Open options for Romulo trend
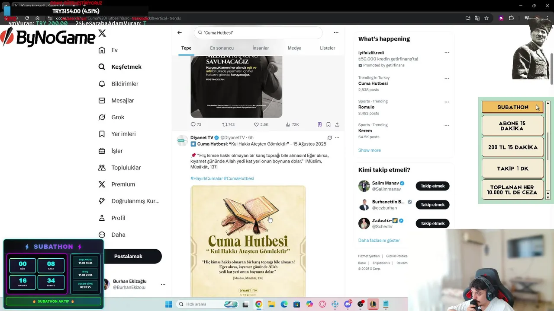 coord(447,102)
